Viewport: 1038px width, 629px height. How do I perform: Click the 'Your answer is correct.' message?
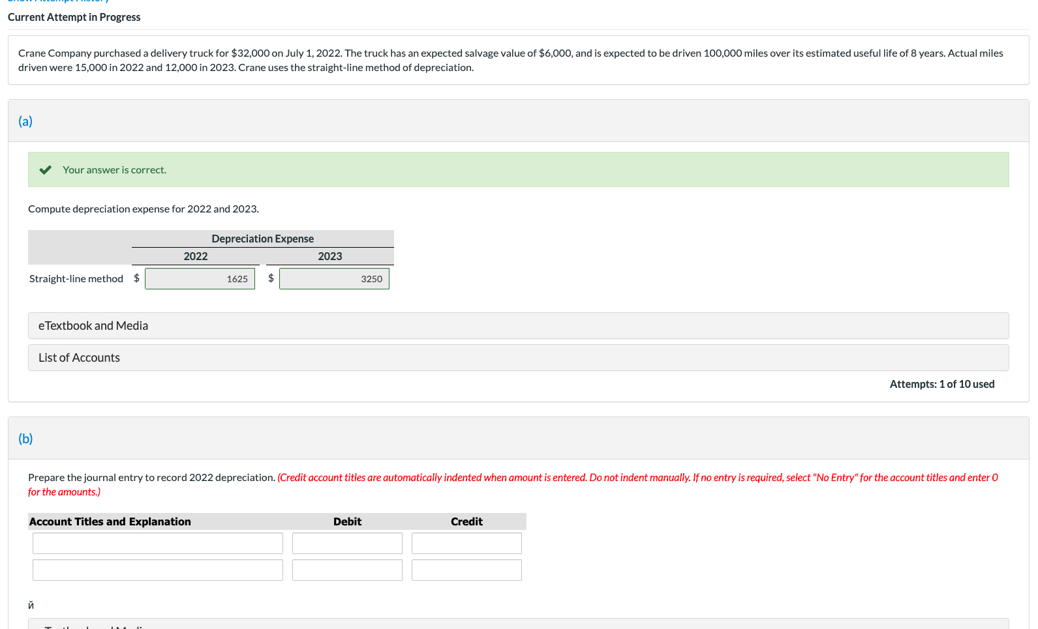point(114,170)
